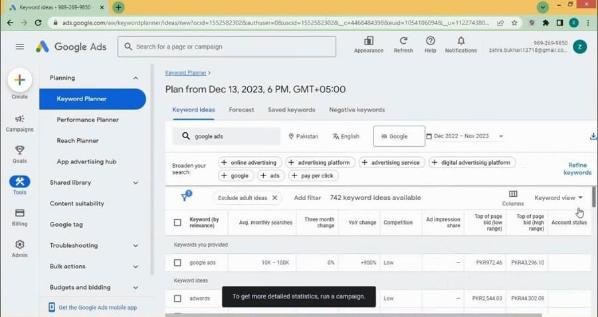Expand the Troubleshooting section
This screenshot has width=598, height=317.
[x=136, y=246]
